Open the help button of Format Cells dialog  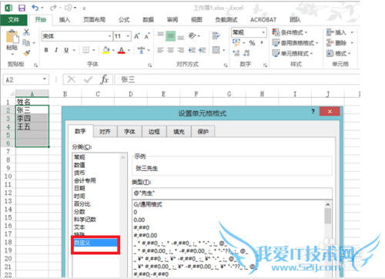[x=313, y=112]
